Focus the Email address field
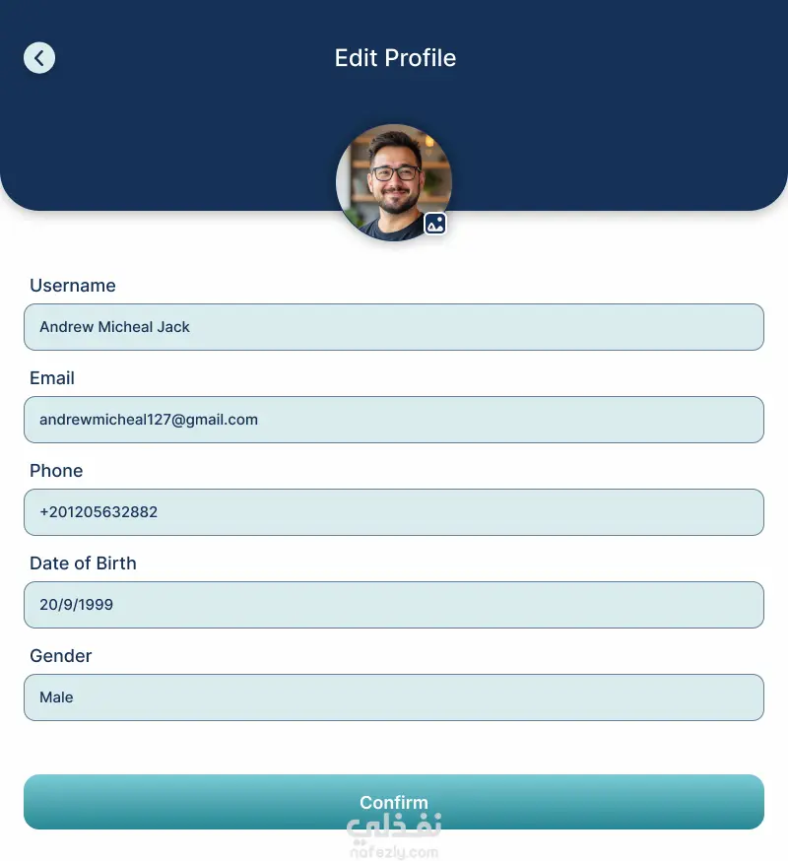Image resolution: width=788 pixels, height=861 pixels. click(394, 420)
